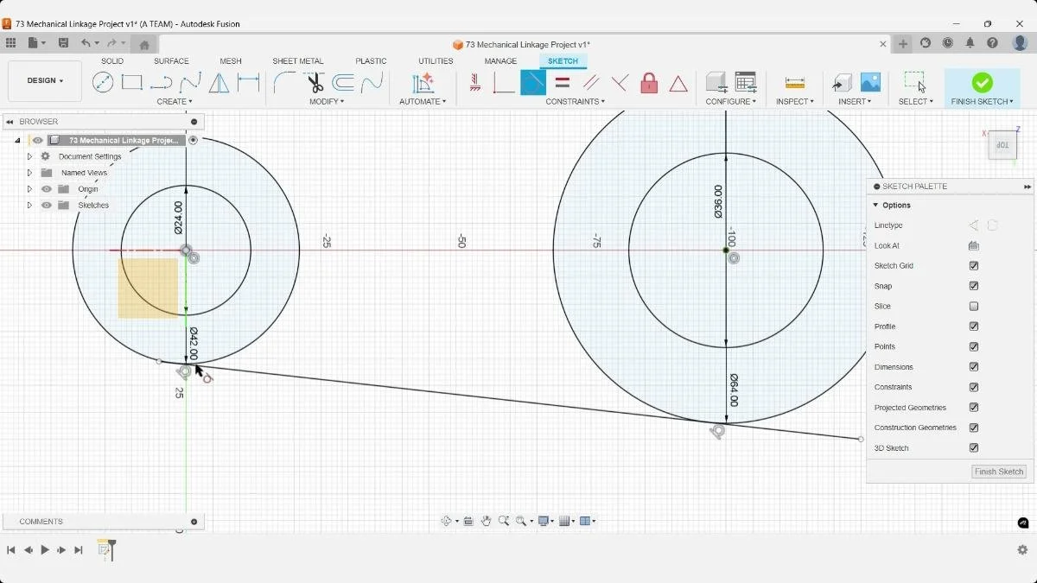Click the Save disk icon
1037x583 pixels.
[63, 43]
